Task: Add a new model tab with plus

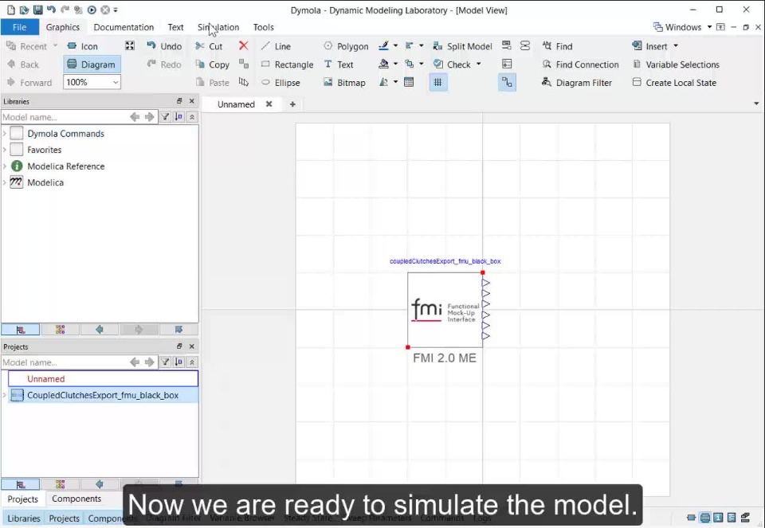Action: pyautogui.click(x=292, y=104)
